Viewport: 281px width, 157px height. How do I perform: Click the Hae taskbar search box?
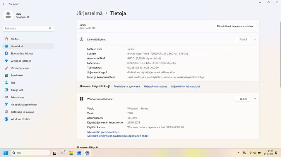(x=30, y=153)
